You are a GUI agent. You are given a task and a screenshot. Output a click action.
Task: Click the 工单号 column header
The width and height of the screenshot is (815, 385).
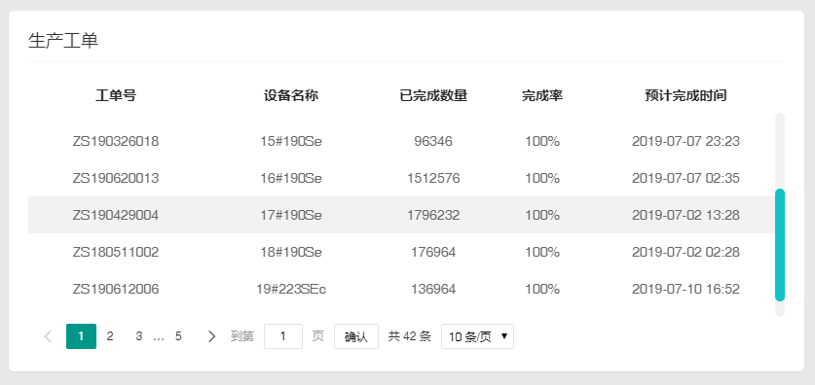116,96
